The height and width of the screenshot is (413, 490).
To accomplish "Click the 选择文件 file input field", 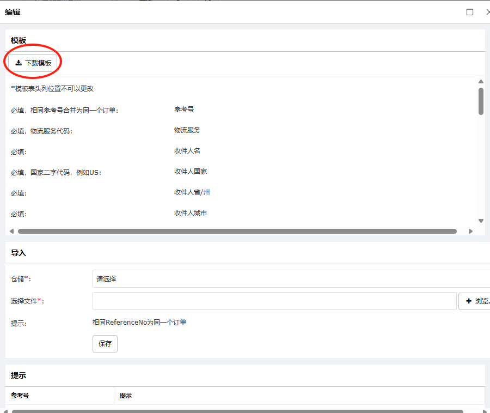I will pos(274,301).
